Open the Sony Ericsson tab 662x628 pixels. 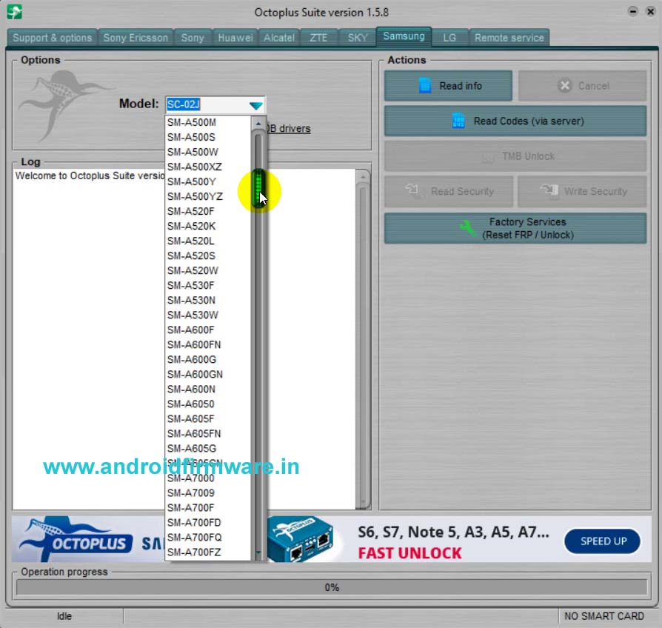(x=136, y=38)
